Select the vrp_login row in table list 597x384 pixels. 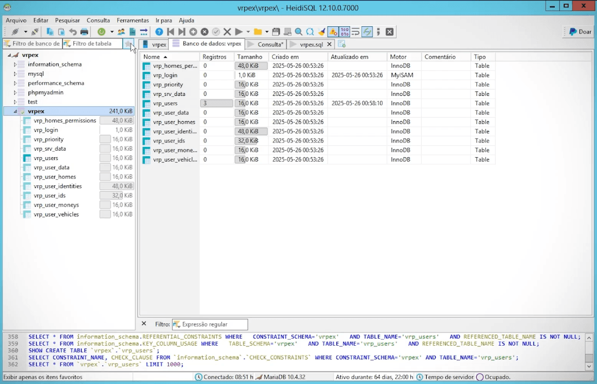tap(318, 75)
